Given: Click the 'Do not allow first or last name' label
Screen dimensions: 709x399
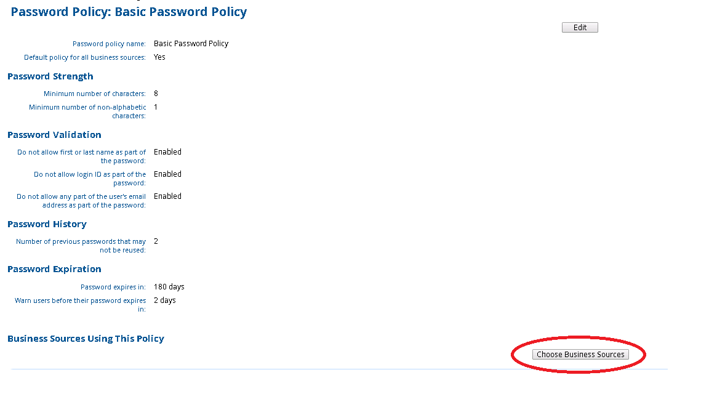Looking at the screenshot, I should pyautogui.click(x=82, y=156).
